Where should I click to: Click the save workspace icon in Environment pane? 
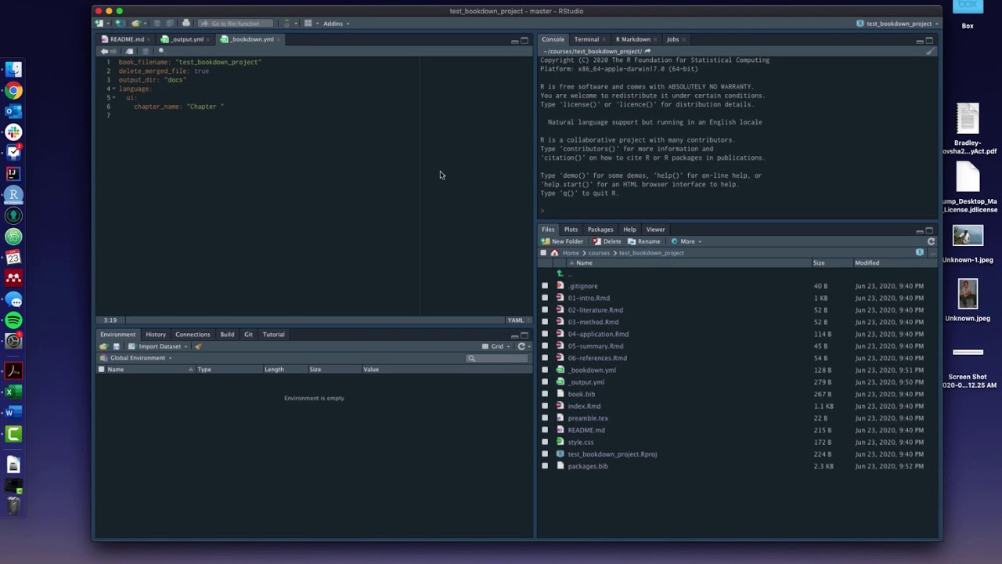pos(117,346)
